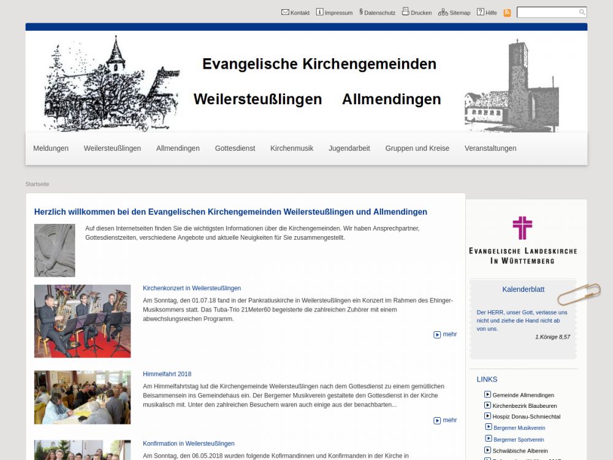Focus the search input field

click(547, 12)
